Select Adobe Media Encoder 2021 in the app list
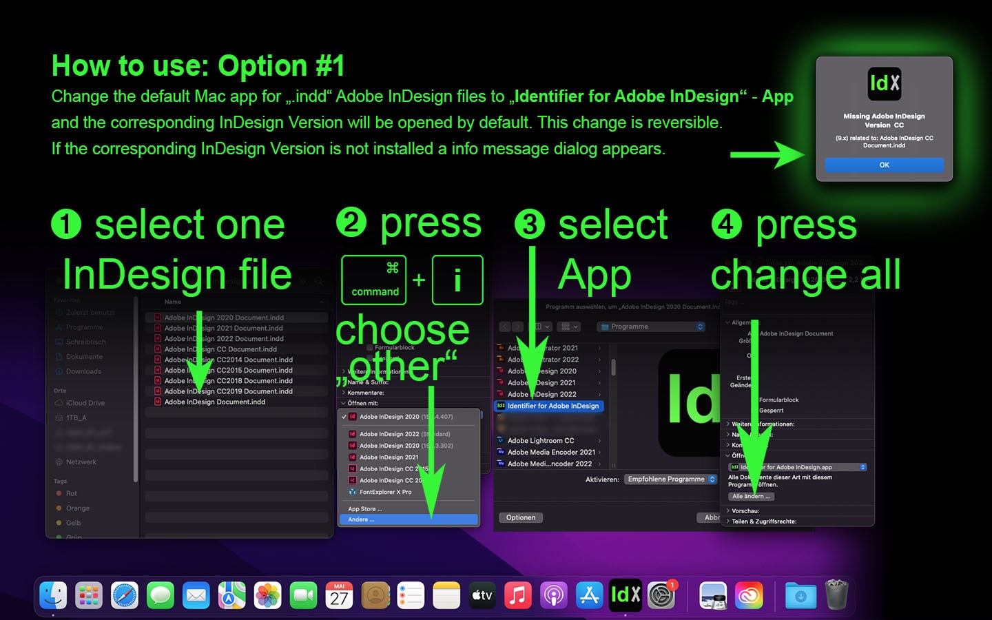Image resolution: width=992 pixels, height=620 pixels. pos(549,453)
